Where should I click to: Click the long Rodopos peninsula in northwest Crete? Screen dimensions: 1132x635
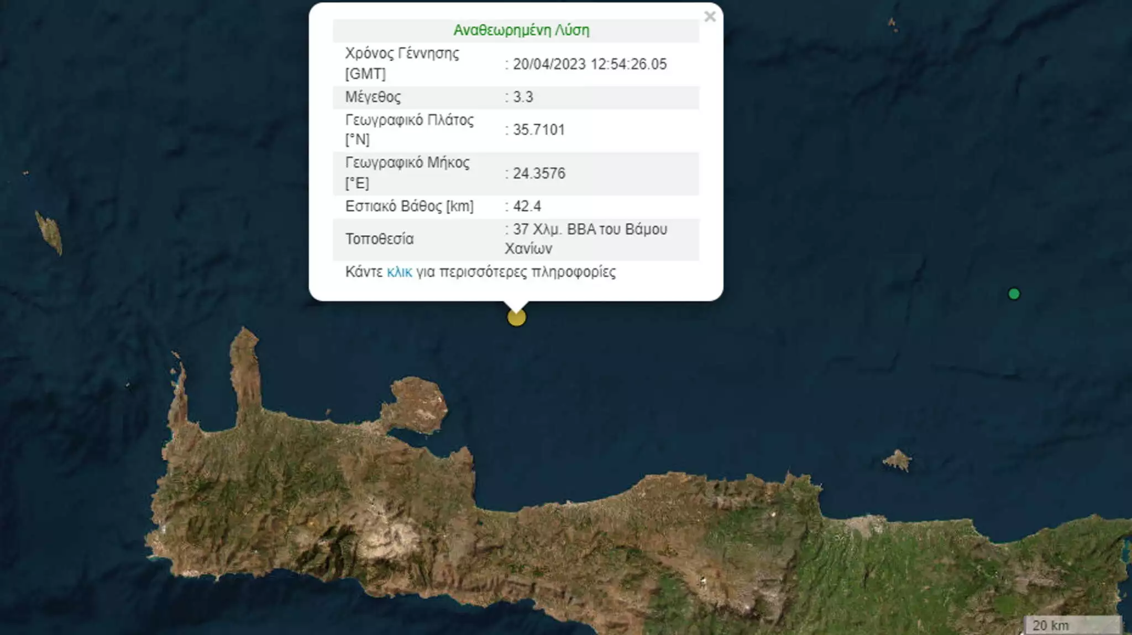point(245,370)
